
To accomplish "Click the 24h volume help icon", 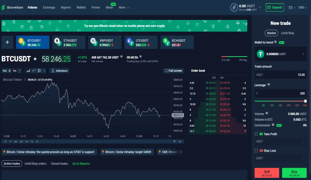I will point(121,56).
